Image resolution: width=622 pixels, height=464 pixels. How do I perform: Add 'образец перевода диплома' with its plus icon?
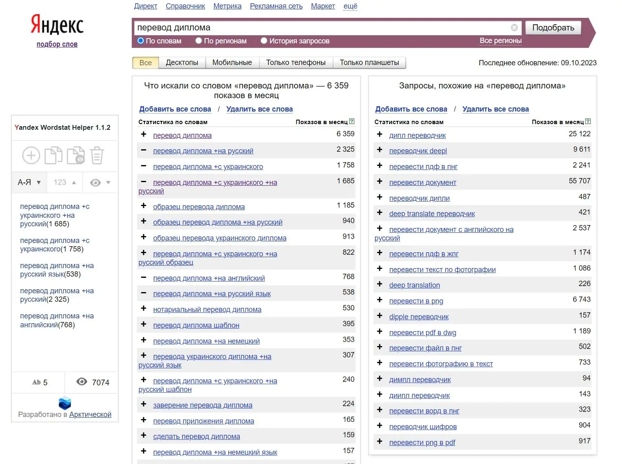tap(144, 206)
